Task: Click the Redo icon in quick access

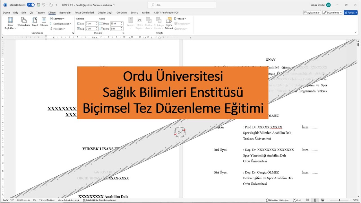Action: click(x=51, y=5)
